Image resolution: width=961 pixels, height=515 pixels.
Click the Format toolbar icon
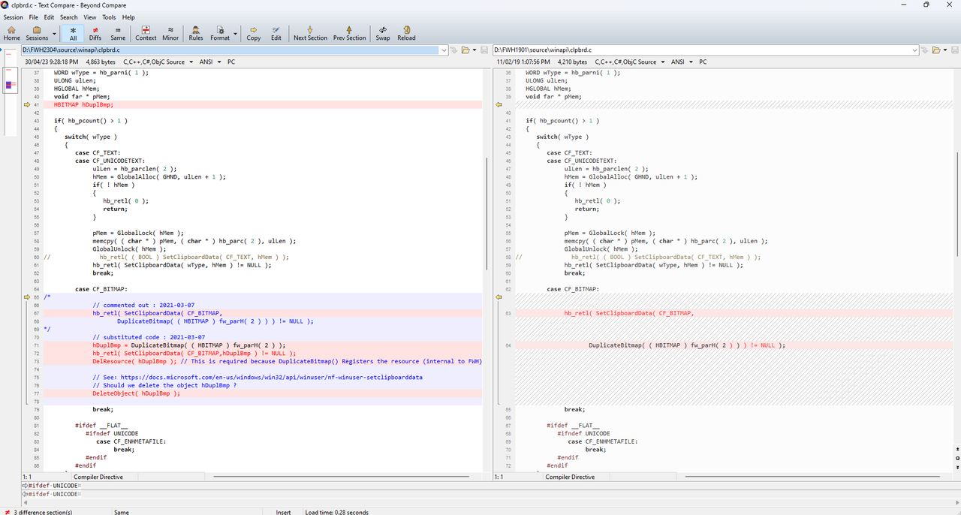220,33
